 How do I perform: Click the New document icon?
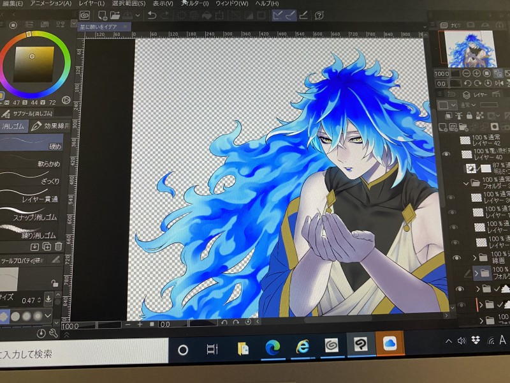[103, 15]
